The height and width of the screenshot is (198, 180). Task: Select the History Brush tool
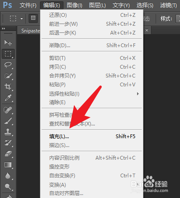tap(8, 142)
